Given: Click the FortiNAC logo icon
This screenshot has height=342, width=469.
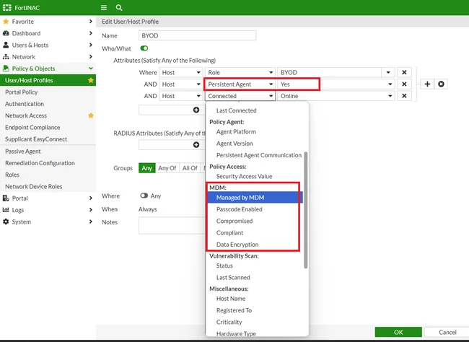Looking at the screenshot, I should 7,7.
